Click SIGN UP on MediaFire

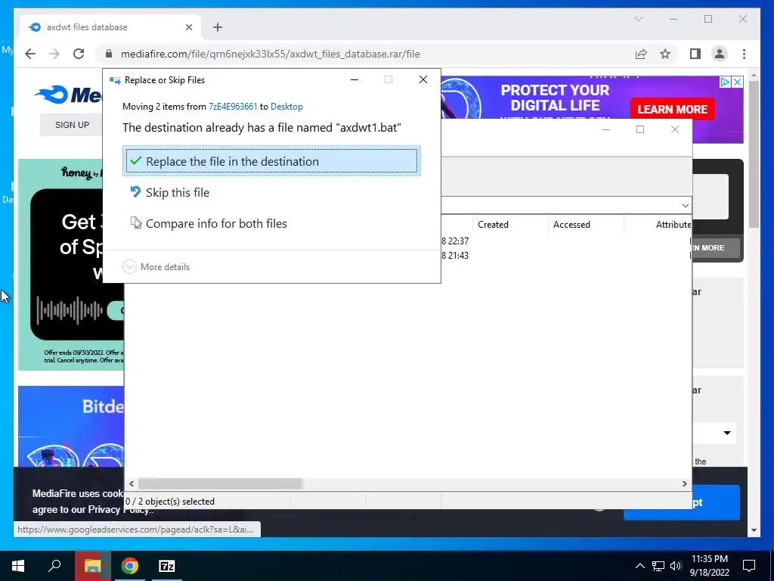tap(72, 125)
